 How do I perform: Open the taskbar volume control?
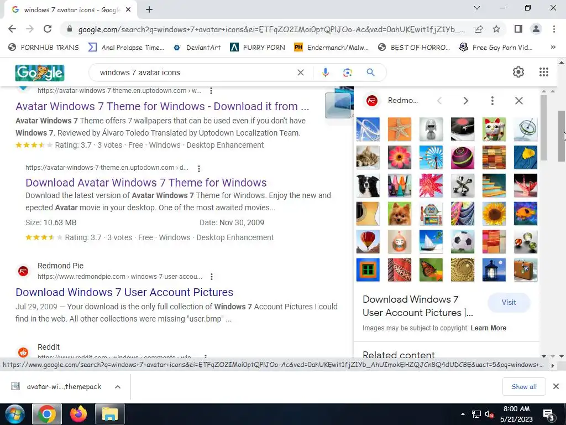tap(489, 414)
